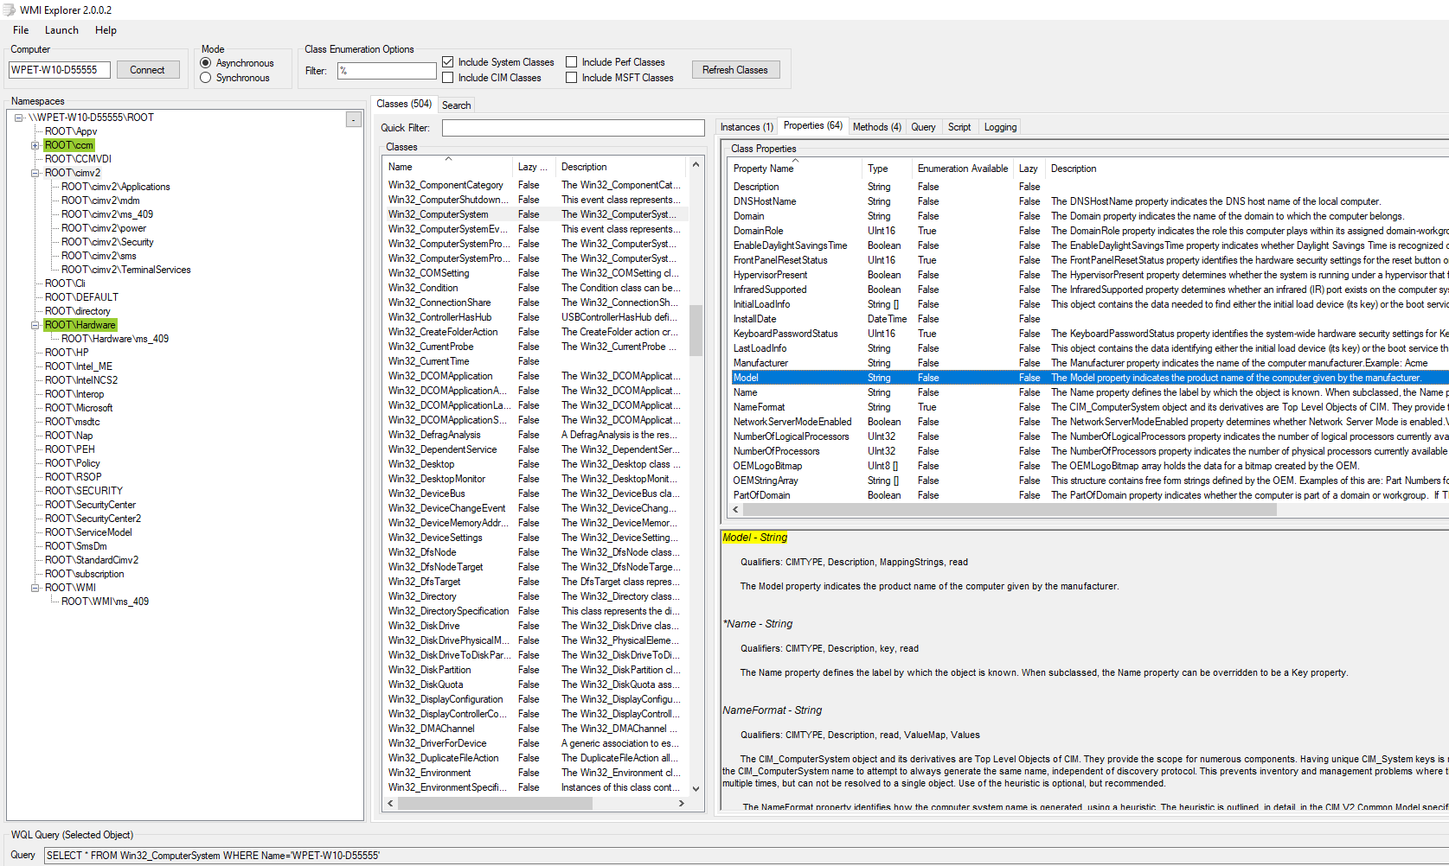
Task: Click into the Quick Filter text field
Action: click(x=573, y=128)
